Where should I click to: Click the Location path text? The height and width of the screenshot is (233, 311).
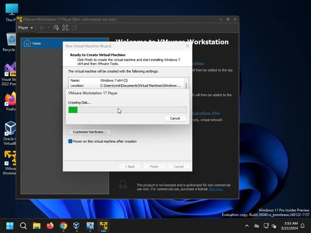[141, 86]
